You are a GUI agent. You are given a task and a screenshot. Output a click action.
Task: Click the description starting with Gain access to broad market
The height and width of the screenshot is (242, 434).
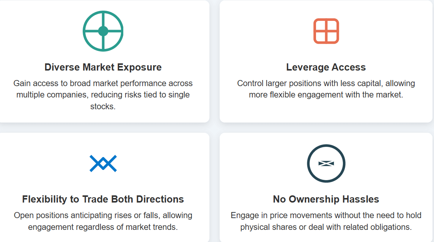[103, 94]
